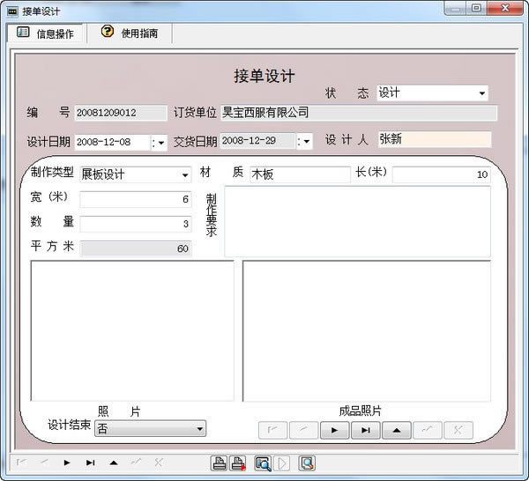The height and width of the screenshot is (481, 529).
Task: Select the 信息操作 tab
Action: (x=47, y=33)
